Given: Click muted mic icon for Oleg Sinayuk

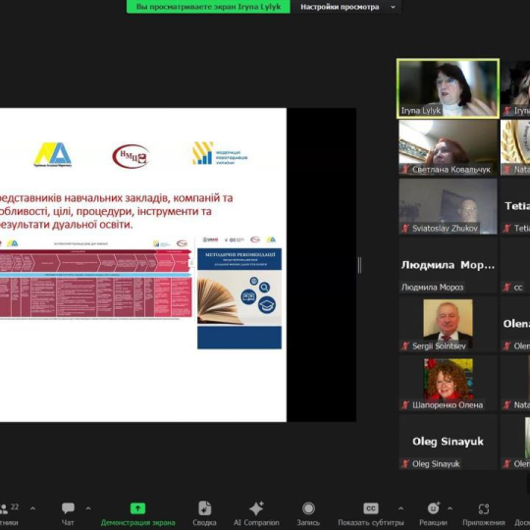Looking at the screenshot, I should [405, 463].
